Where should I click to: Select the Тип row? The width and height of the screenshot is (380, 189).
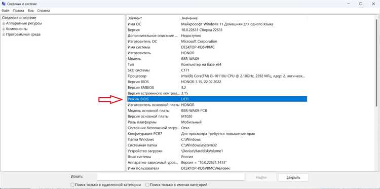pos(217,64)
